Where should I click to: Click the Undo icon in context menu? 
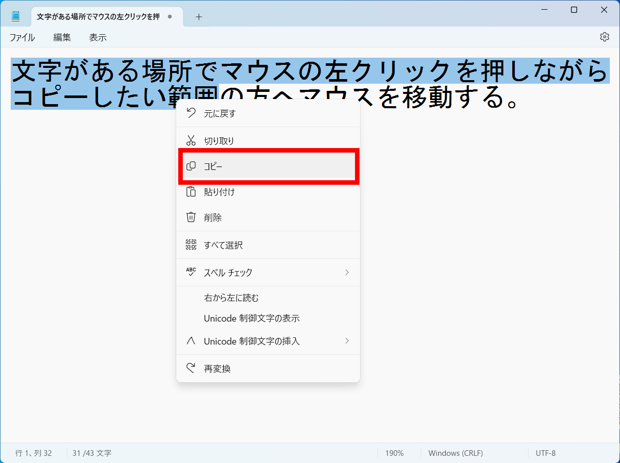190,113
